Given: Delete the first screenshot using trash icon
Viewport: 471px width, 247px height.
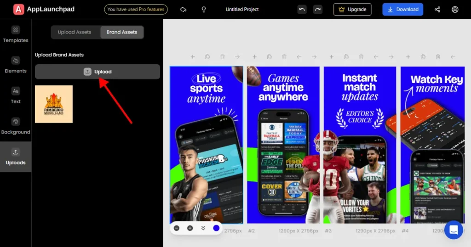Looking at the screenshot, I should click(223, 57).
